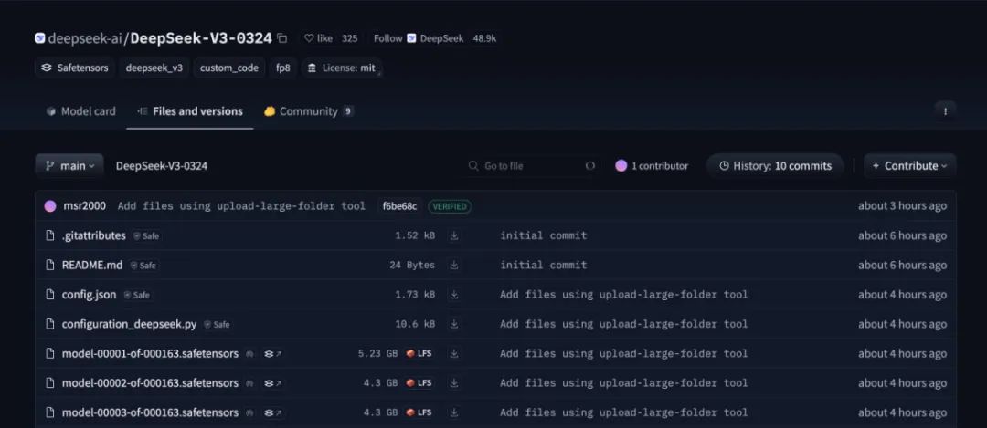Open the 325 likes count

pyautogui.click(x=349, y=38)
